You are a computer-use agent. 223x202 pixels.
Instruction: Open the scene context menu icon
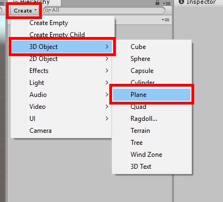165,20
